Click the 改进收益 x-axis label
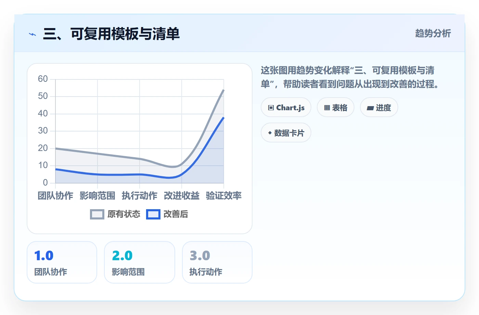Viewport: 479px width, 315px height. coord(182,196)
